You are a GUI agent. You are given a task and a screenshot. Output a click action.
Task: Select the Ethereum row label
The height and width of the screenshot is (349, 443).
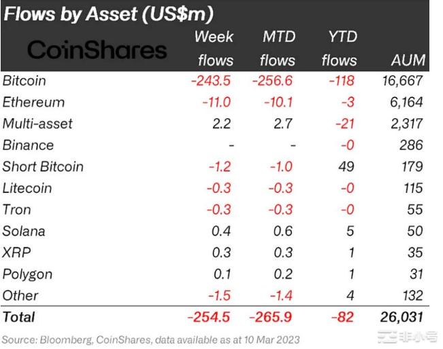(x=34, y=103)
